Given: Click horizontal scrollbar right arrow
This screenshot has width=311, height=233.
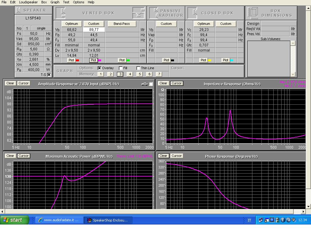Looking at the screenshot, I should [303, 211].
